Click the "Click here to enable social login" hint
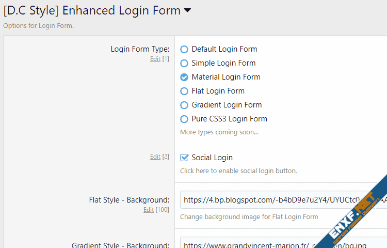This screenshot has height=248, width=387. pyautogui.click(x=238, y=171)
